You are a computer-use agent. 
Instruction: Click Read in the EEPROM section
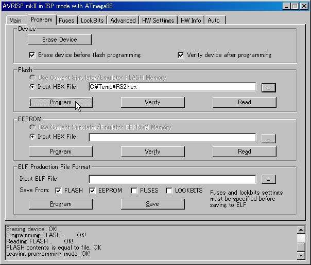point(245,152)
